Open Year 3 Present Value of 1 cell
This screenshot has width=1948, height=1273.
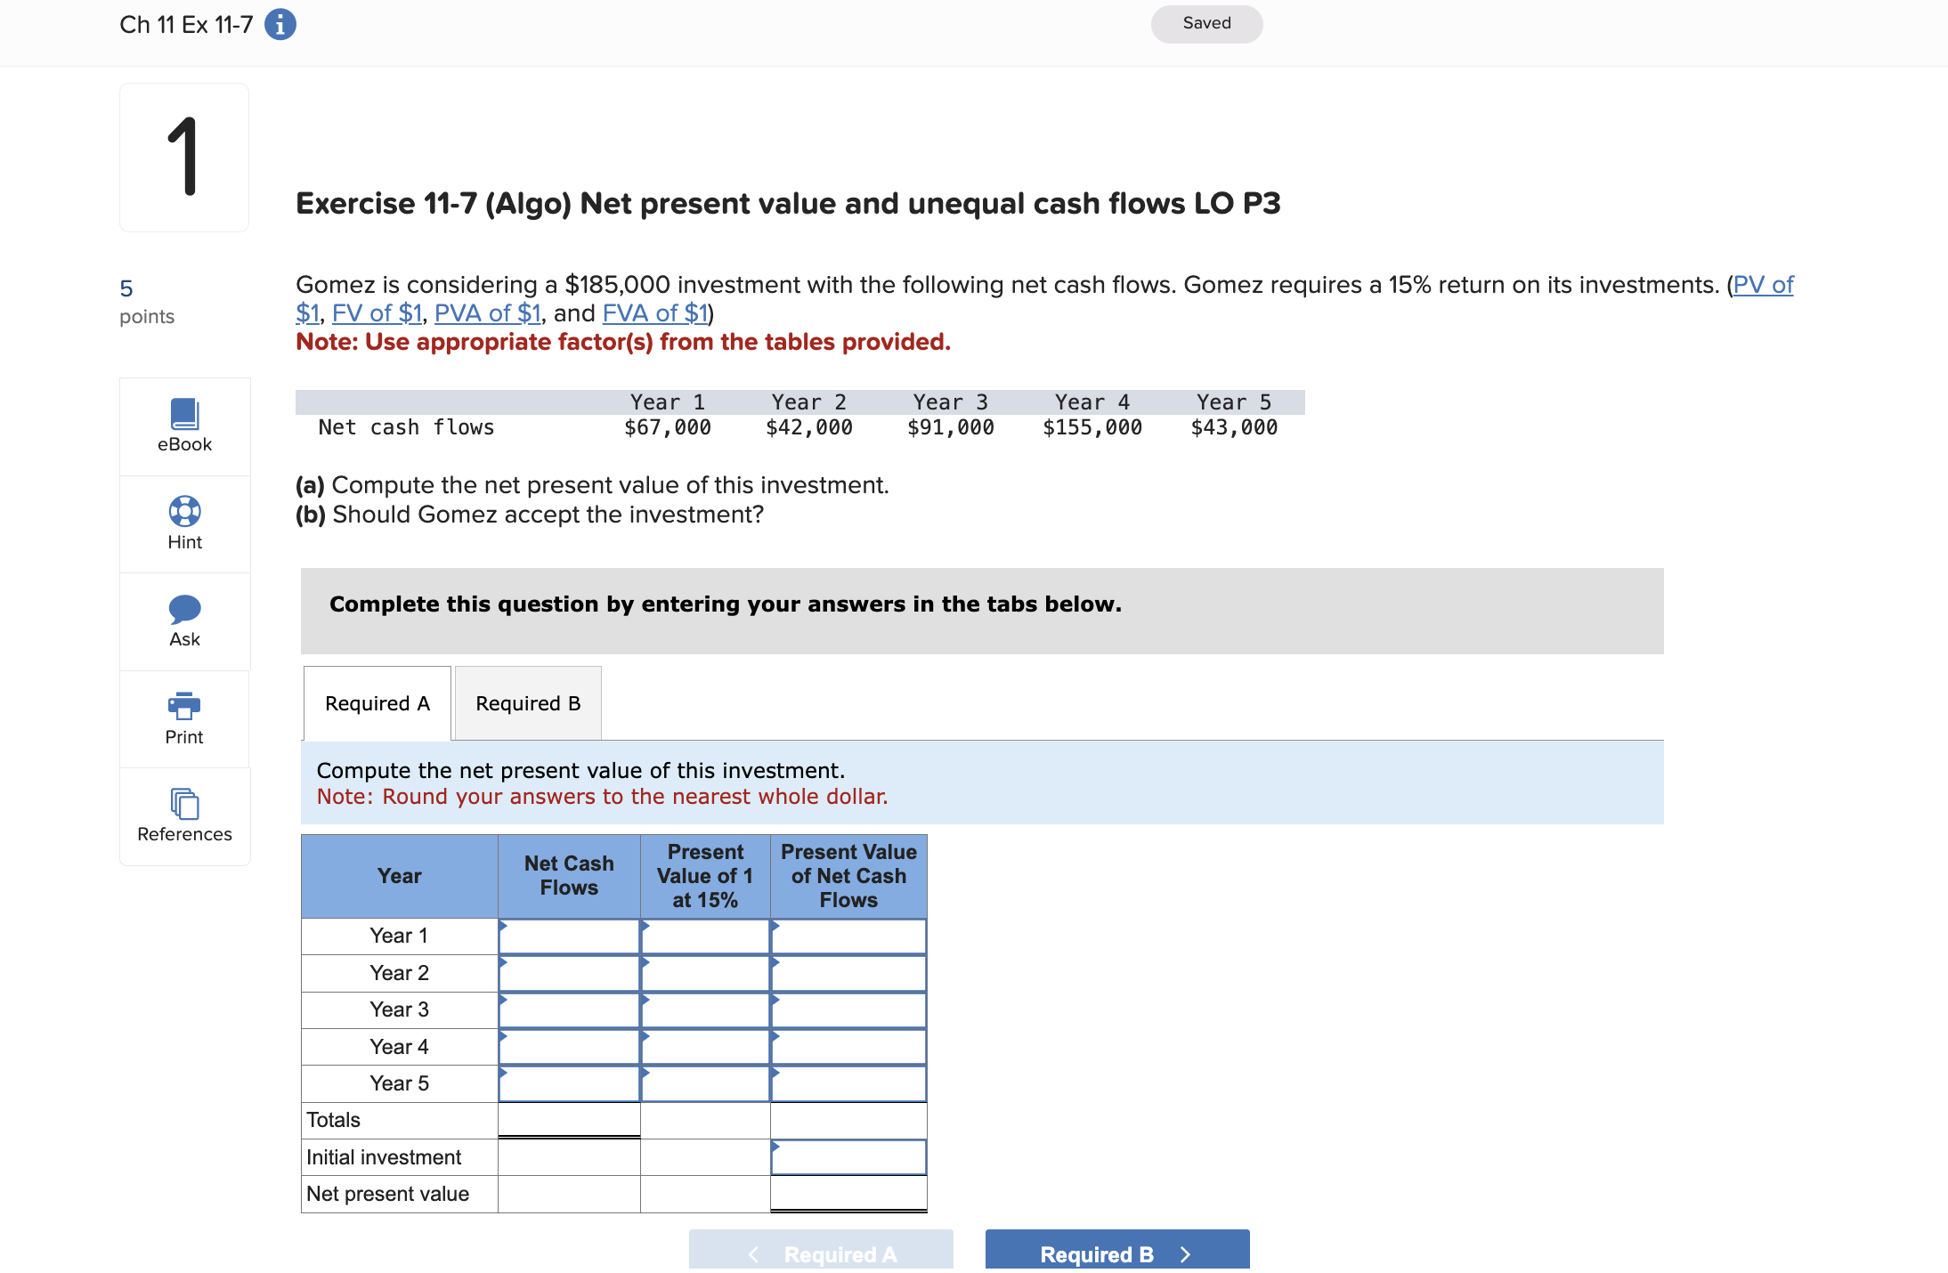coord(705,1010)
